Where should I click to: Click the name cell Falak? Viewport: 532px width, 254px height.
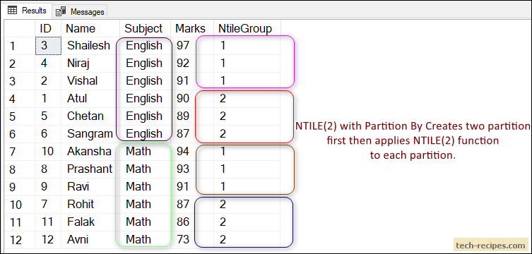coord(90,222)
